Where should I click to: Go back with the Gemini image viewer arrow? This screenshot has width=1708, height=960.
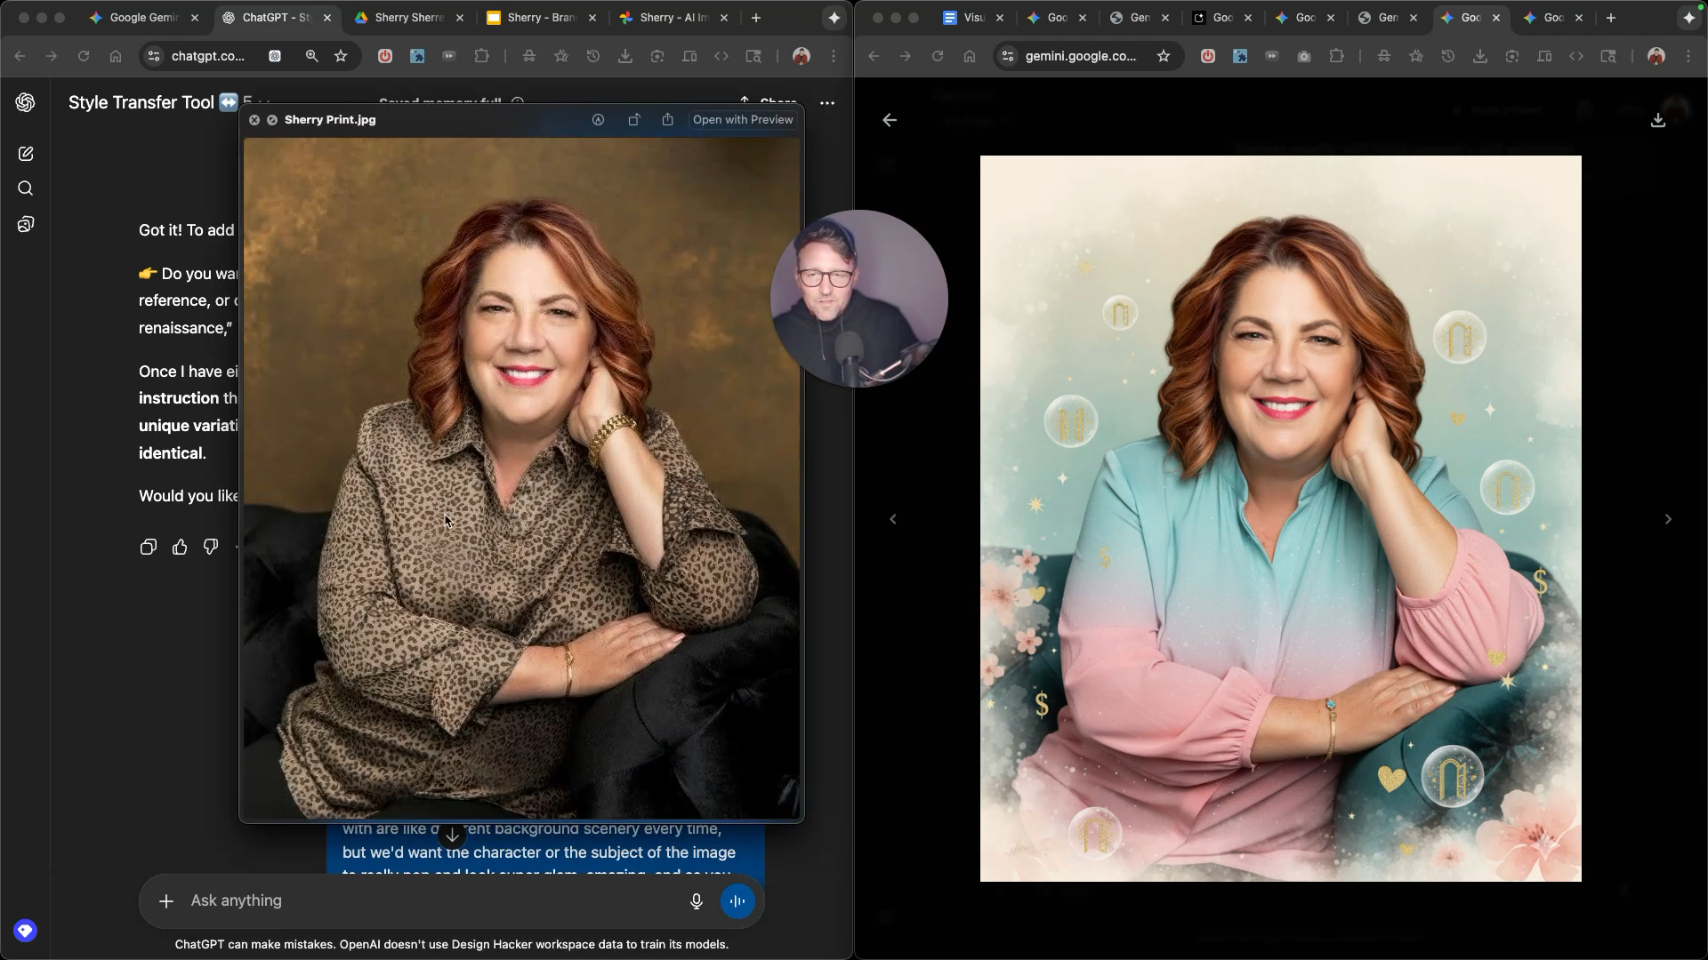[890, 120]
